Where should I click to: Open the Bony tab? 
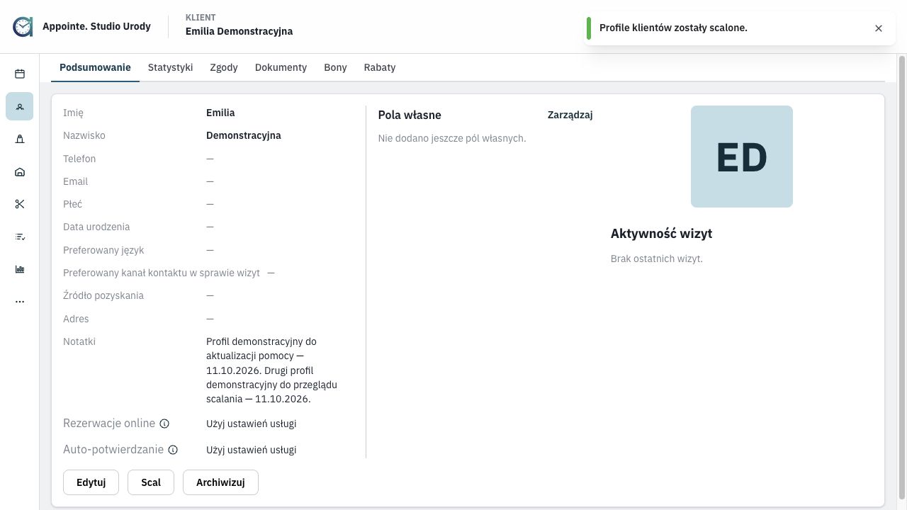point(335,67)
